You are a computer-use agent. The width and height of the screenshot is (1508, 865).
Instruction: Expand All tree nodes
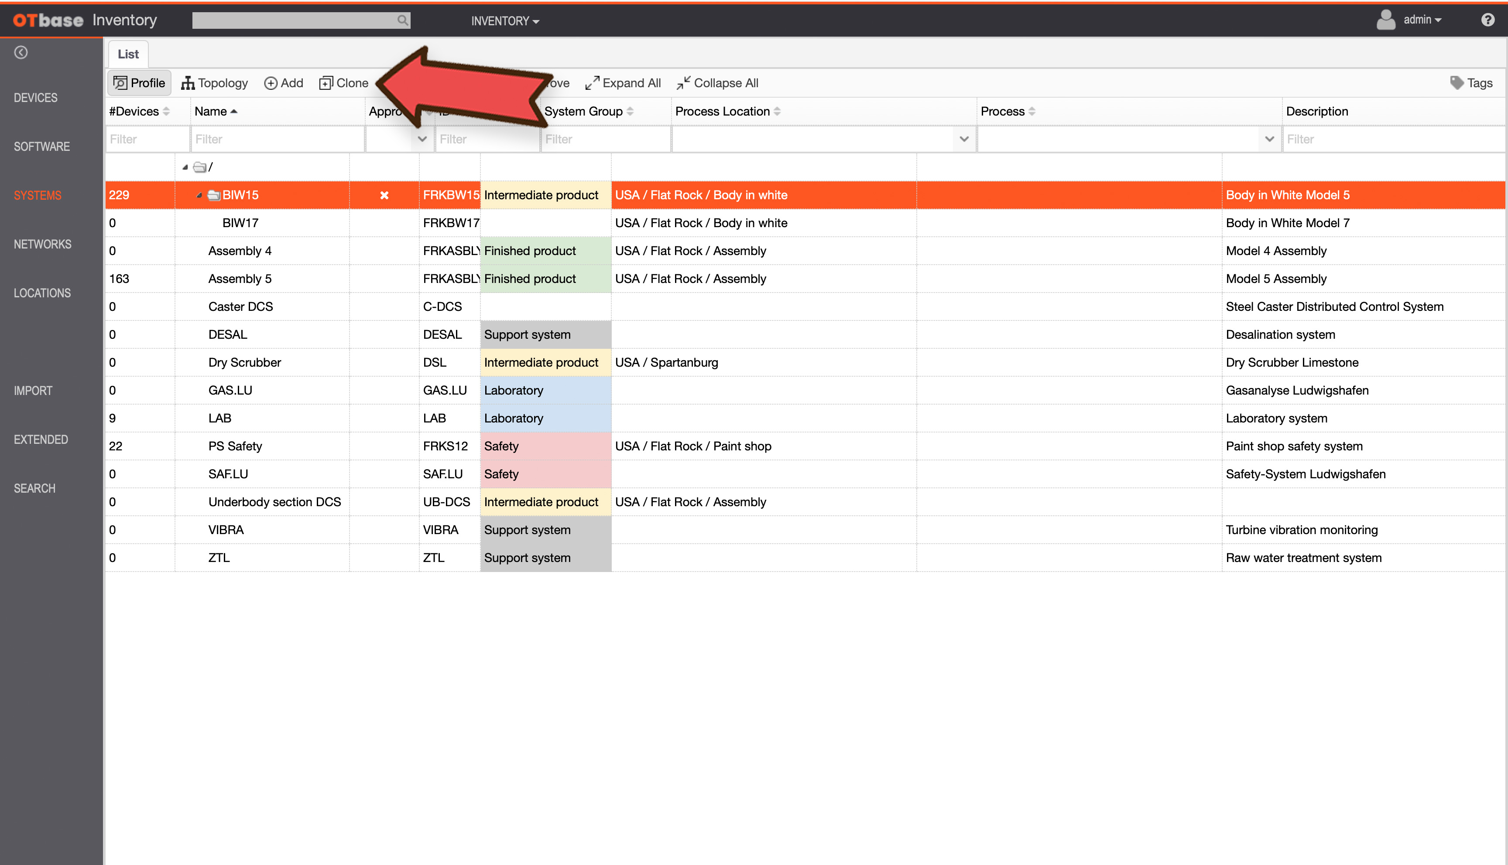(622, 83)
